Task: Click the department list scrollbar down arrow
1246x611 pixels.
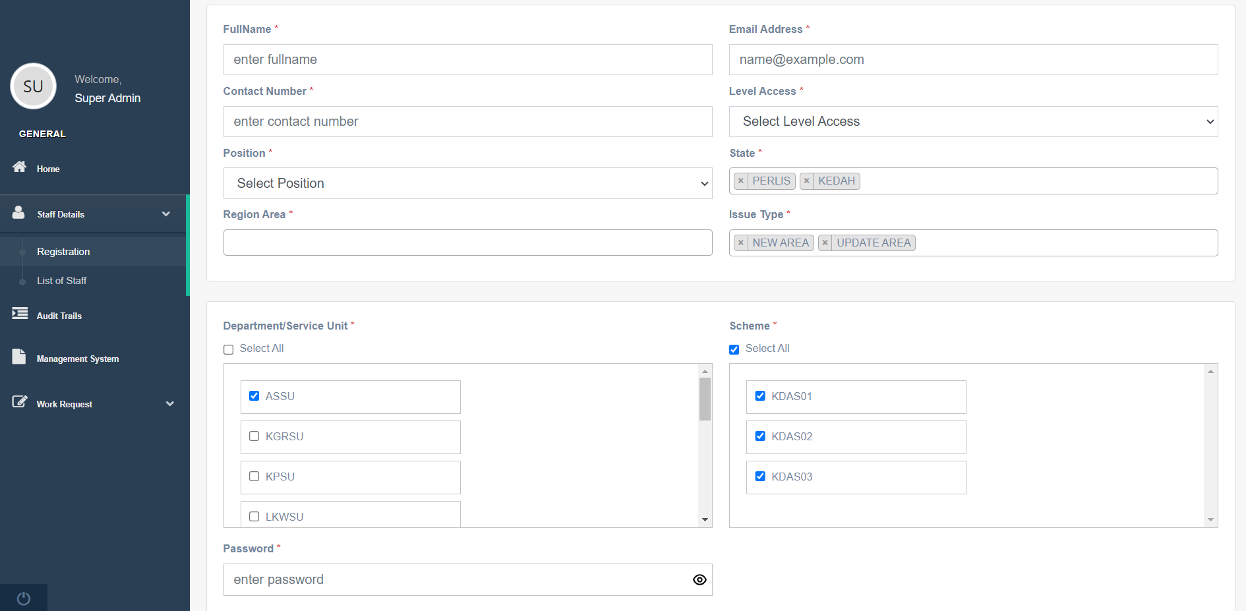Action: coord(705,520)
